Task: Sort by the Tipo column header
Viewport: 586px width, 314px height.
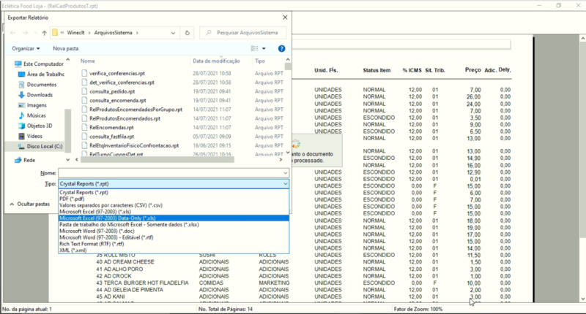Action: point(260,61)
